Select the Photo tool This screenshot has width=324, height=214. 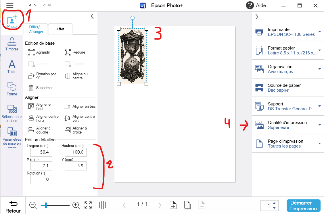click(x=12, y=21)
